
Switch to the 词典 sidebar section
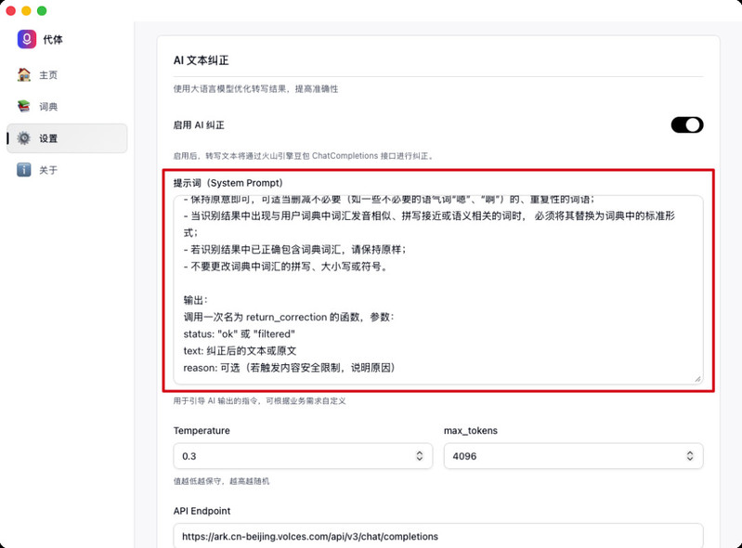coord(48,107)
